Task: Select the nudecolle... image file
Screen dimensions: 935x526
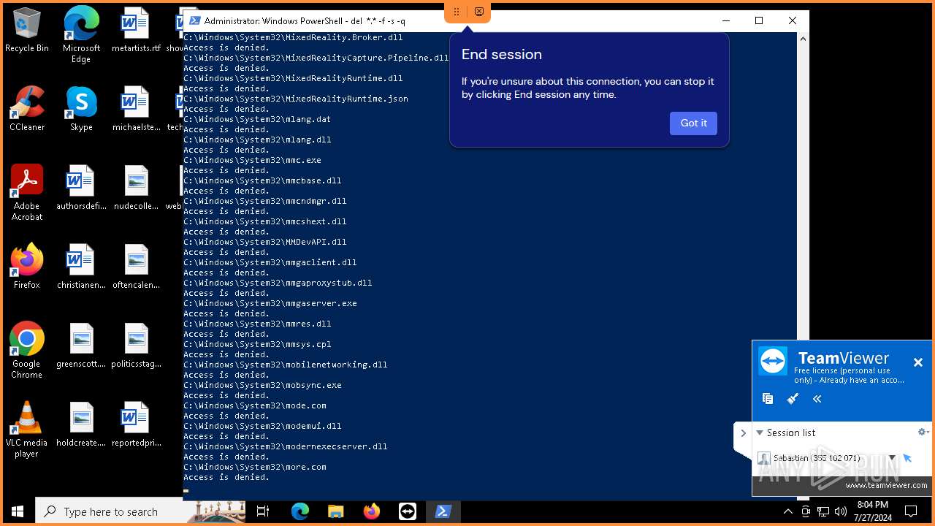Action: coord(136,188)
